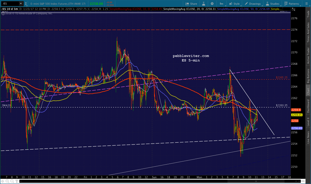Open the Big Buttons side tab
This screenshot has width=311, height=184.
coord(308,76)
